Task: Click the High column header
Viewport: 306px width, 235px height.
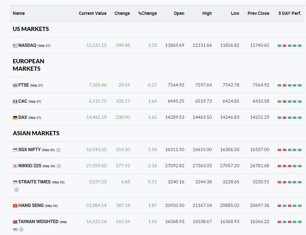Action: click(x=207, y=13)
